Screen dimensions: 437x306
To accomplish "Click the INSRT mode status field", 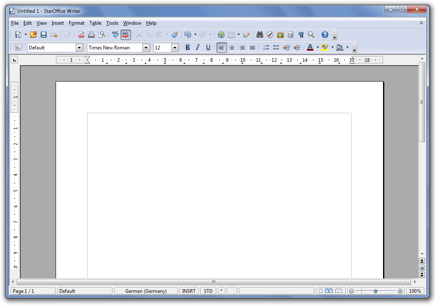I will coord(189,291).
